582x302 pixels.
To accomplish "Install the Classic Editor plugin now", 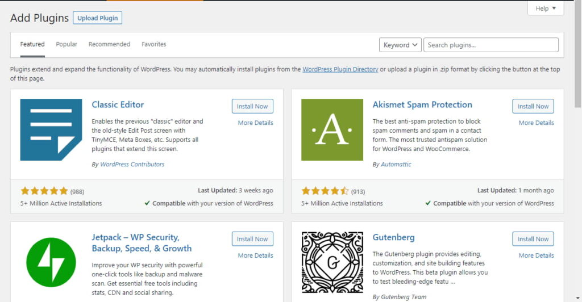I will [x=252, y=106].
